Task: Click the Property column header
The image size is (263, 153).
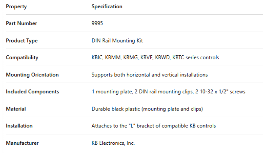Action: tap(16, 7)
